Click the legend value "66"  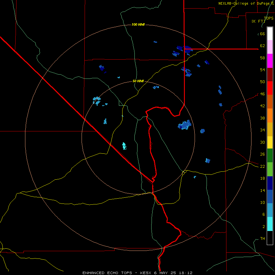(x=262, y=34)
